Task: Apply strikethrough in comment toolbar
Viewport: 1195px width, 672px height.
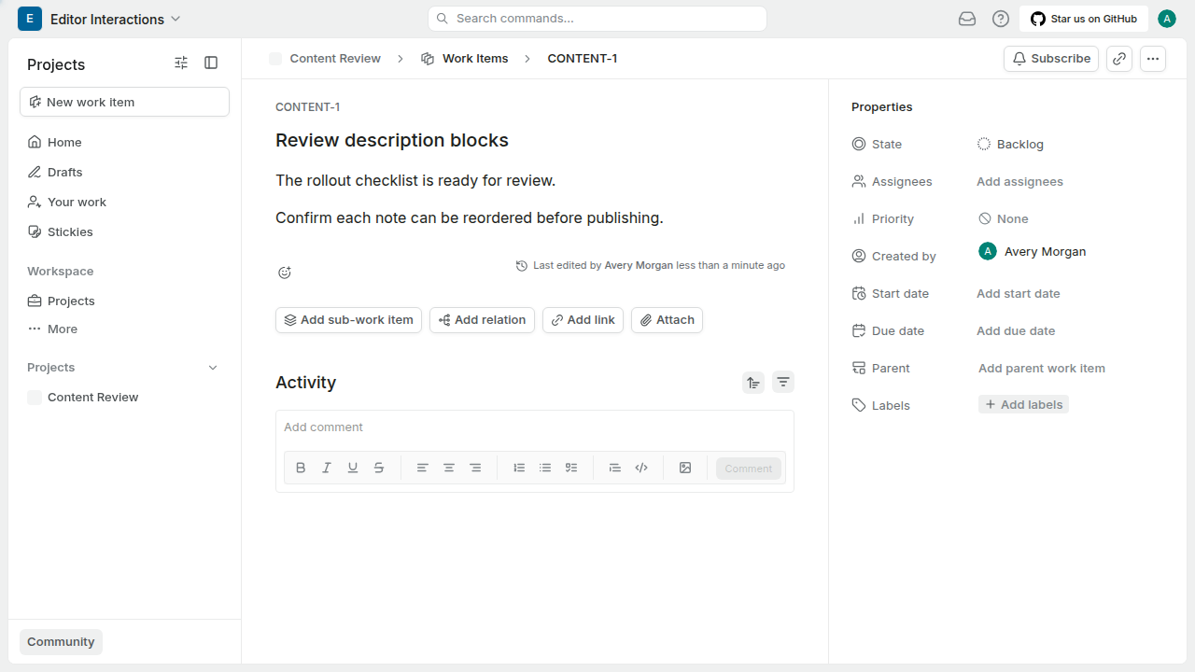Action: pyautogui.click(x=379, y=468)
